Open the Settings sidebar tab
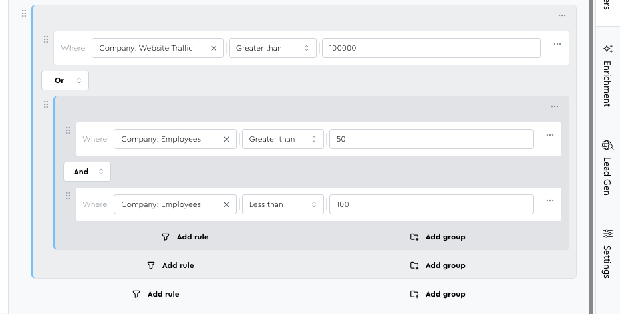 point(607,253)
